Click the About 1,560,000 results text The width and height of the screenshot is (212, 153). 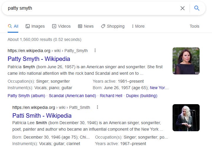[44, 40]
